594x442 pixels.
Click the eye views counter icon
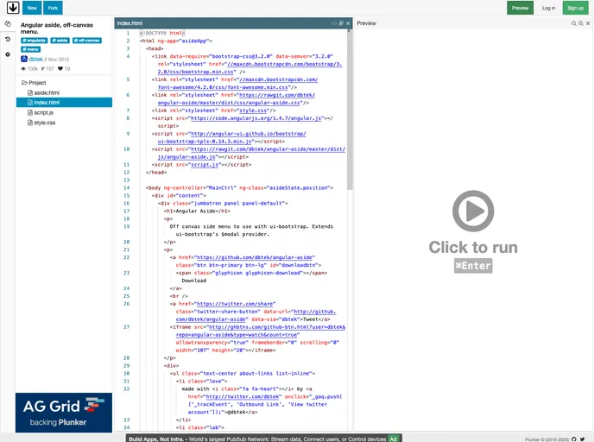tap(23, 68)
